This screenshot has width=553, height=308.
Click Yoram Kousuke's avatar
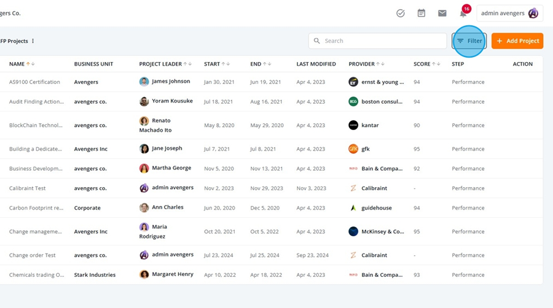(144, 101)
